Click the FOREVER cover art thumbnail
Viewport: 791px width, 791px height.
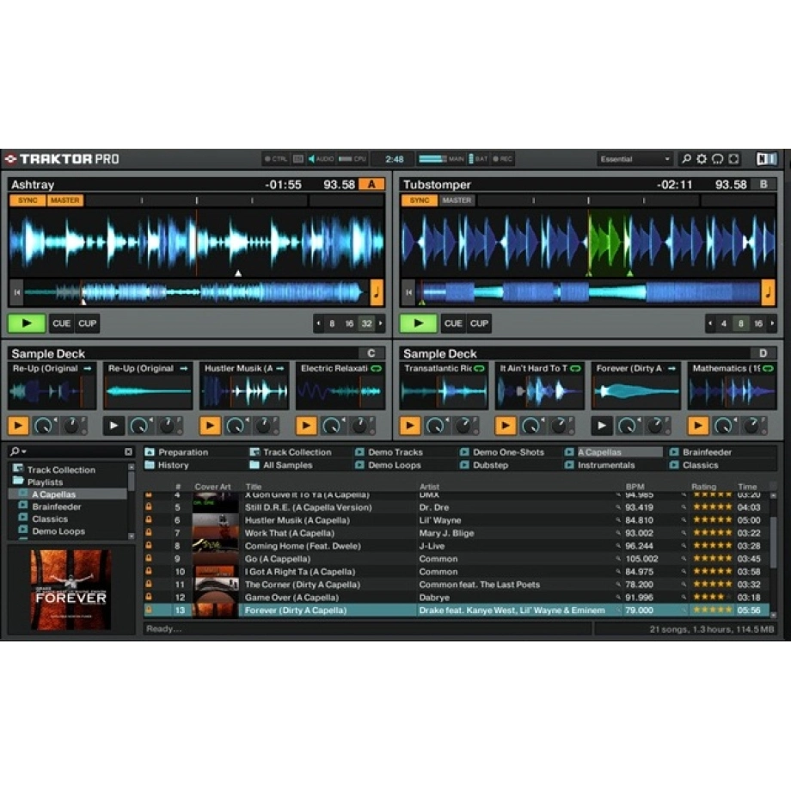click(71, 590)
